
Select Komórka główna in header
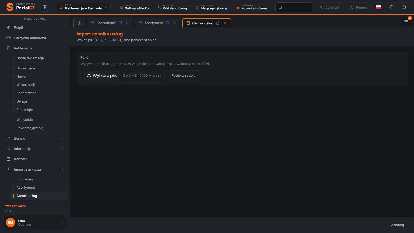(252, 7)
